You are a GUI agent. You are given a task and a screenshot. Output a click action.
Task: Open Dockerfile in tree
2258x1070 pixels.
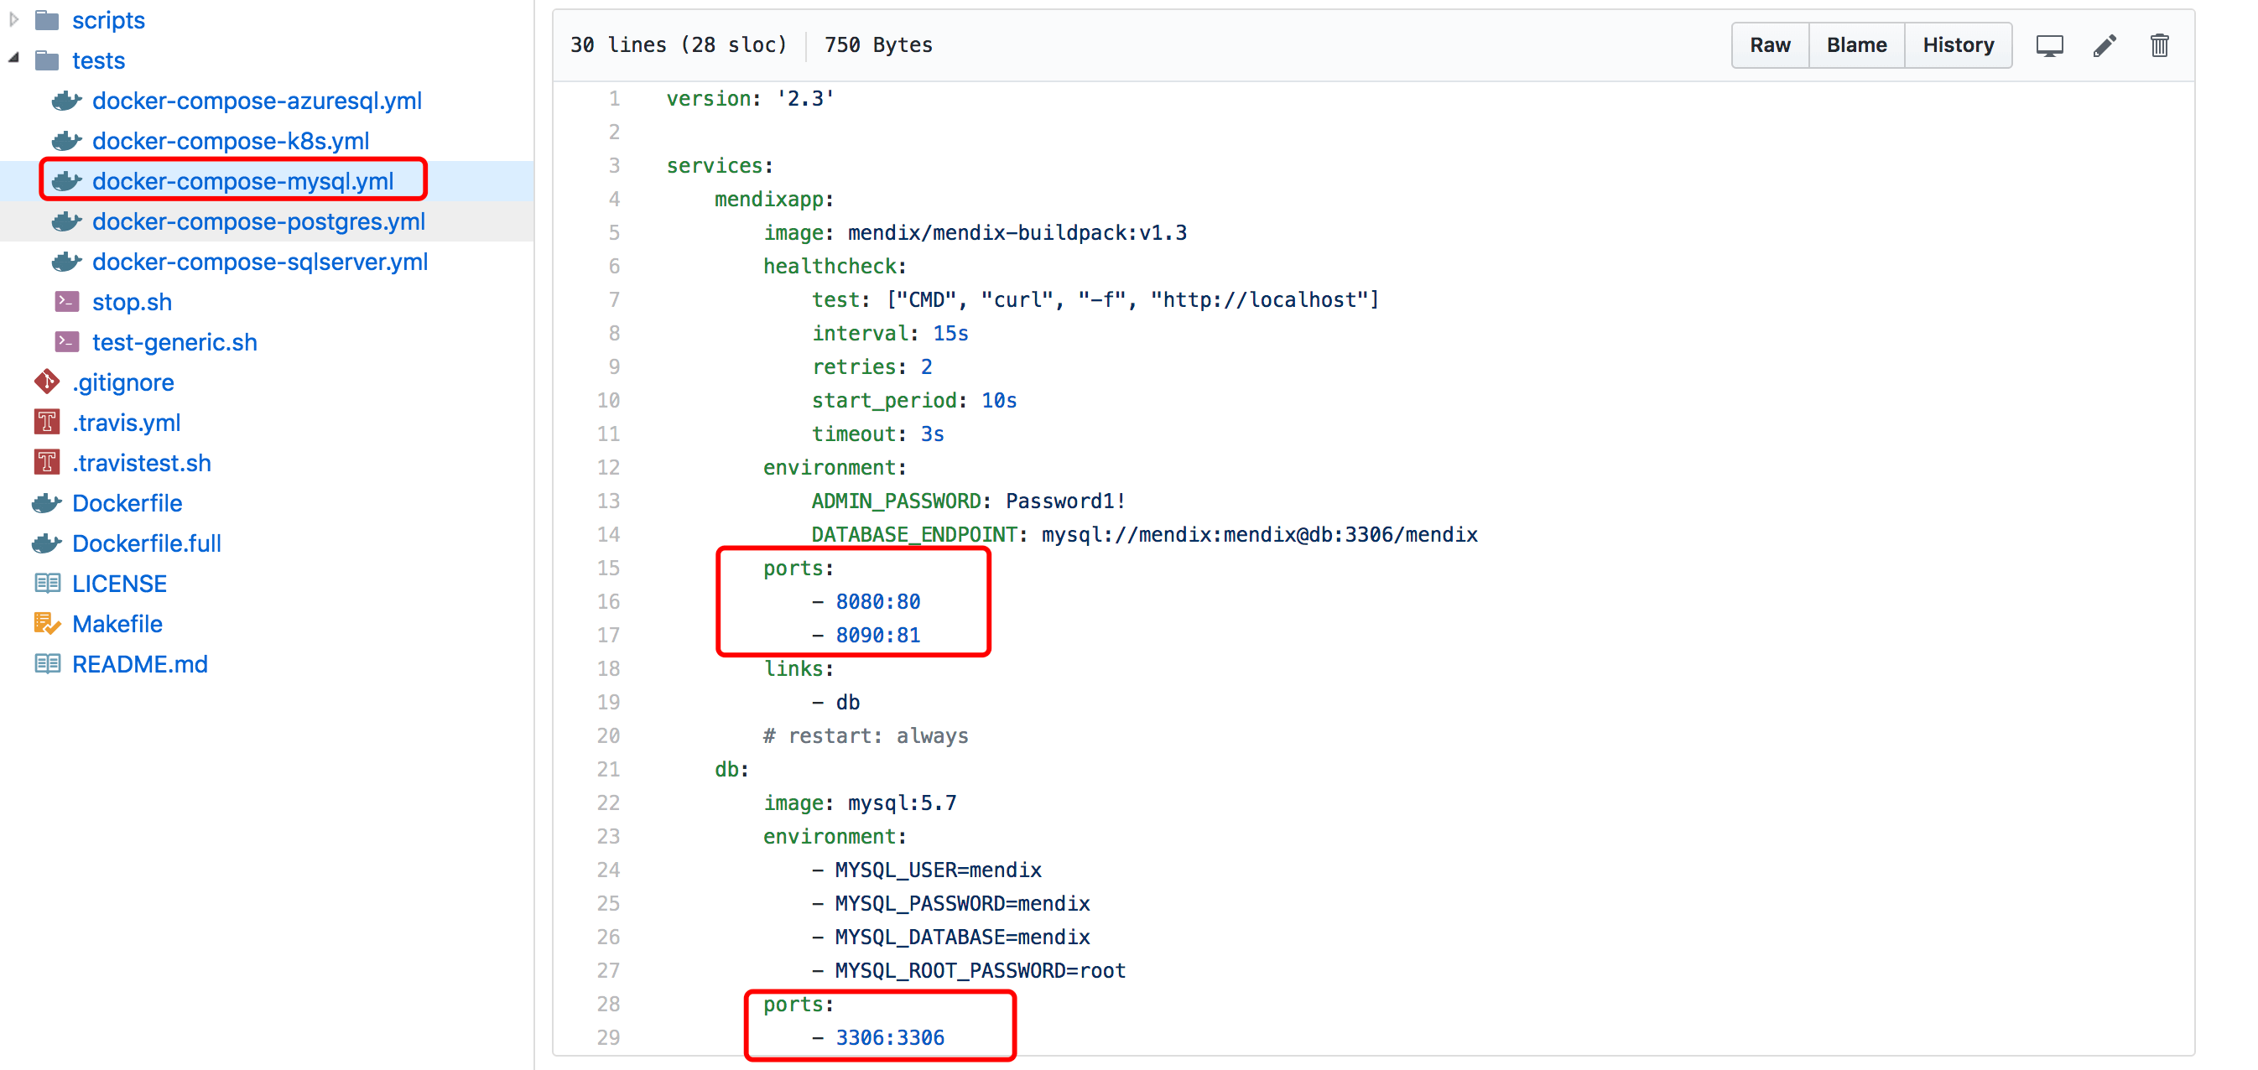(x=127, y=504)
